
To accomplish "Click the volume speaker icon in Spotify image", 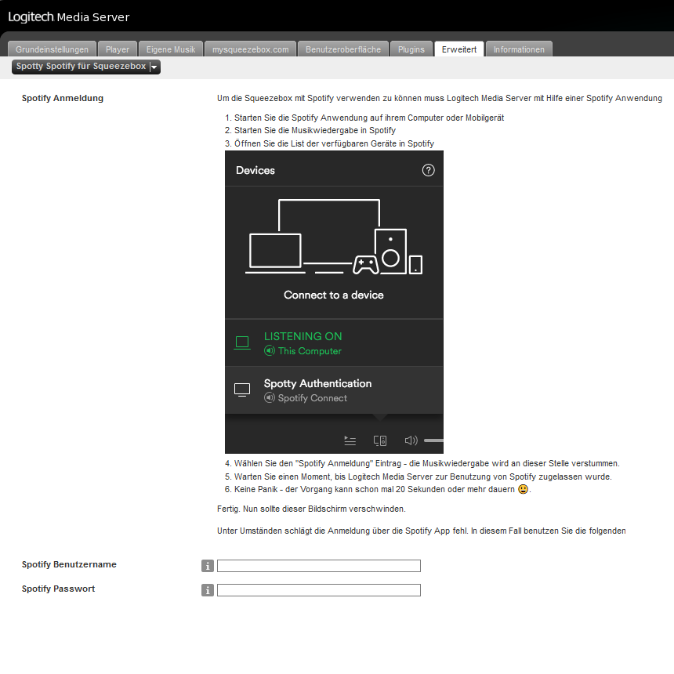I will pos(411,440).
